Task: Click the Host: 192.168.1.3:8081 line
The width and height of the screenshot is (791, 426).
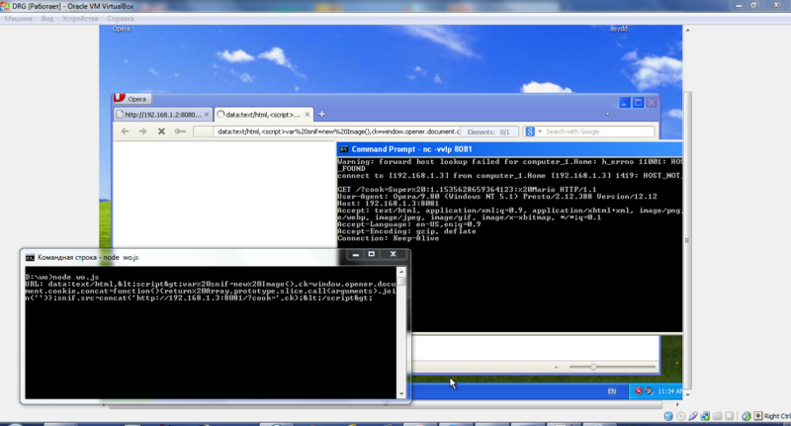Action: point(388,204)
